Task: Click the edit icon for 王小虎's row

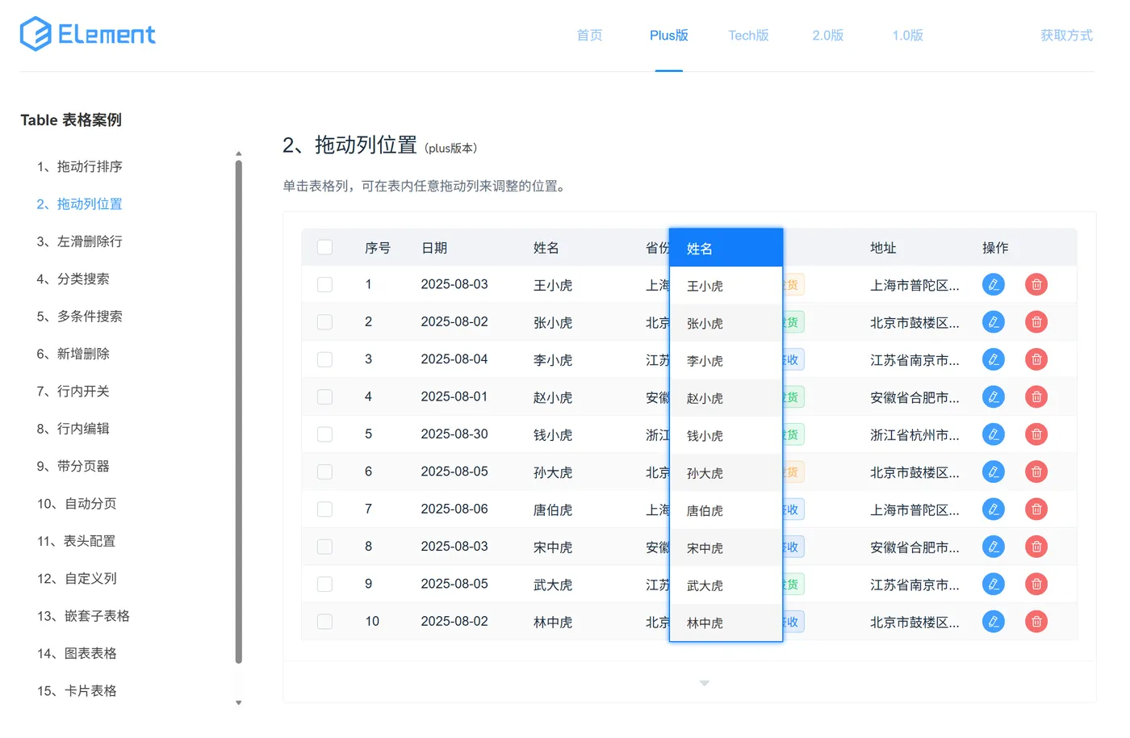Action: tap(994, 284)
